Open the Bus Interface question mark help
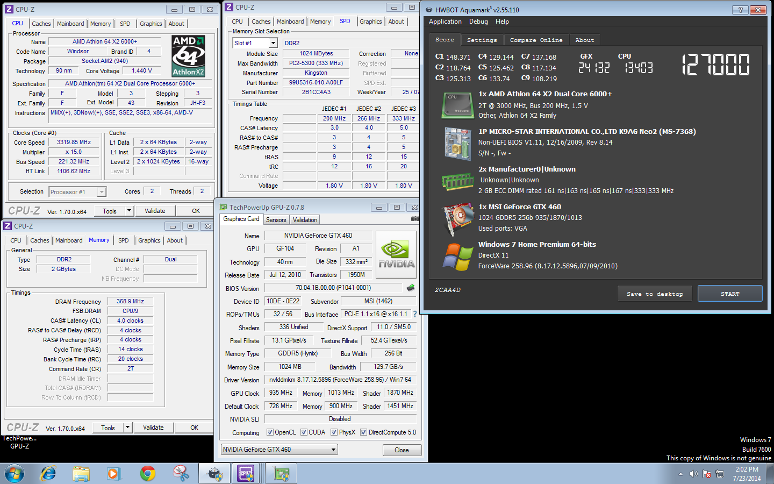The width and height of the screenshot is (774, 484). pyautogui.click(x=414, y=314)
